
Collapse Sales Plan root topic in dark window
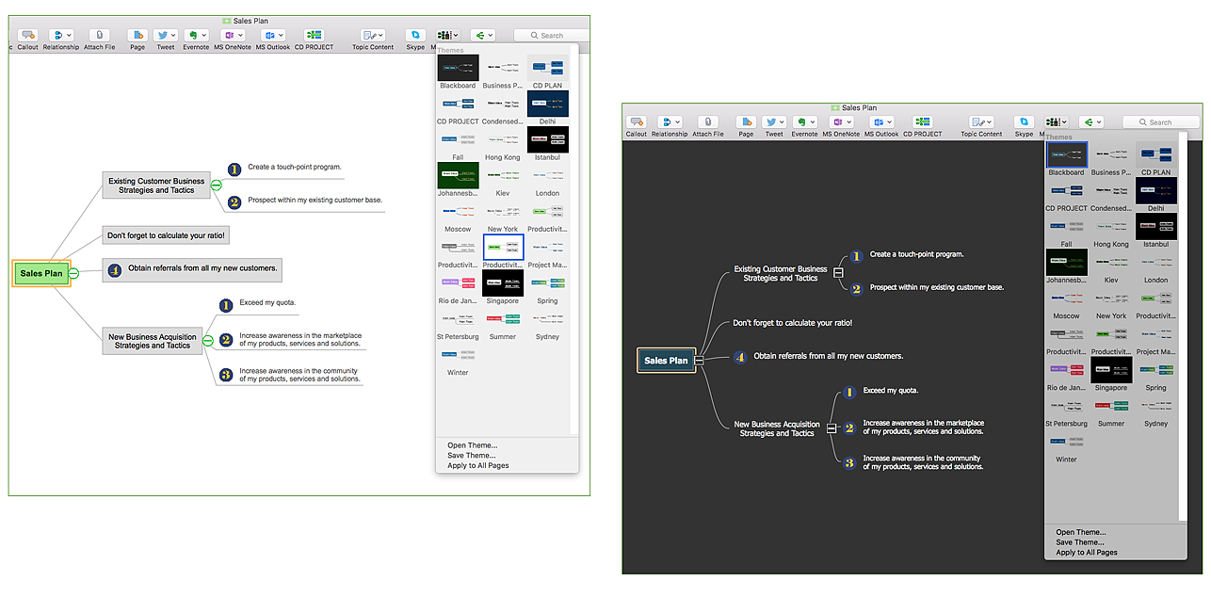[700, 360]
